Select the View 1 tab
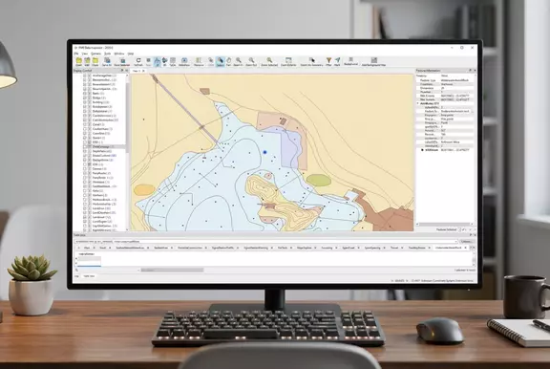 point(137,71)
